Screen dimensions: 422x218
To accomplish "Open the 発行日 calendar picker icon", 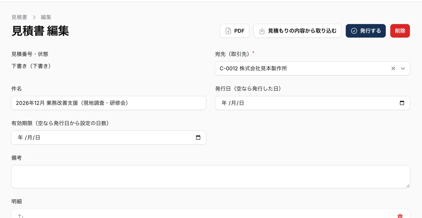I will click(402, 103).
